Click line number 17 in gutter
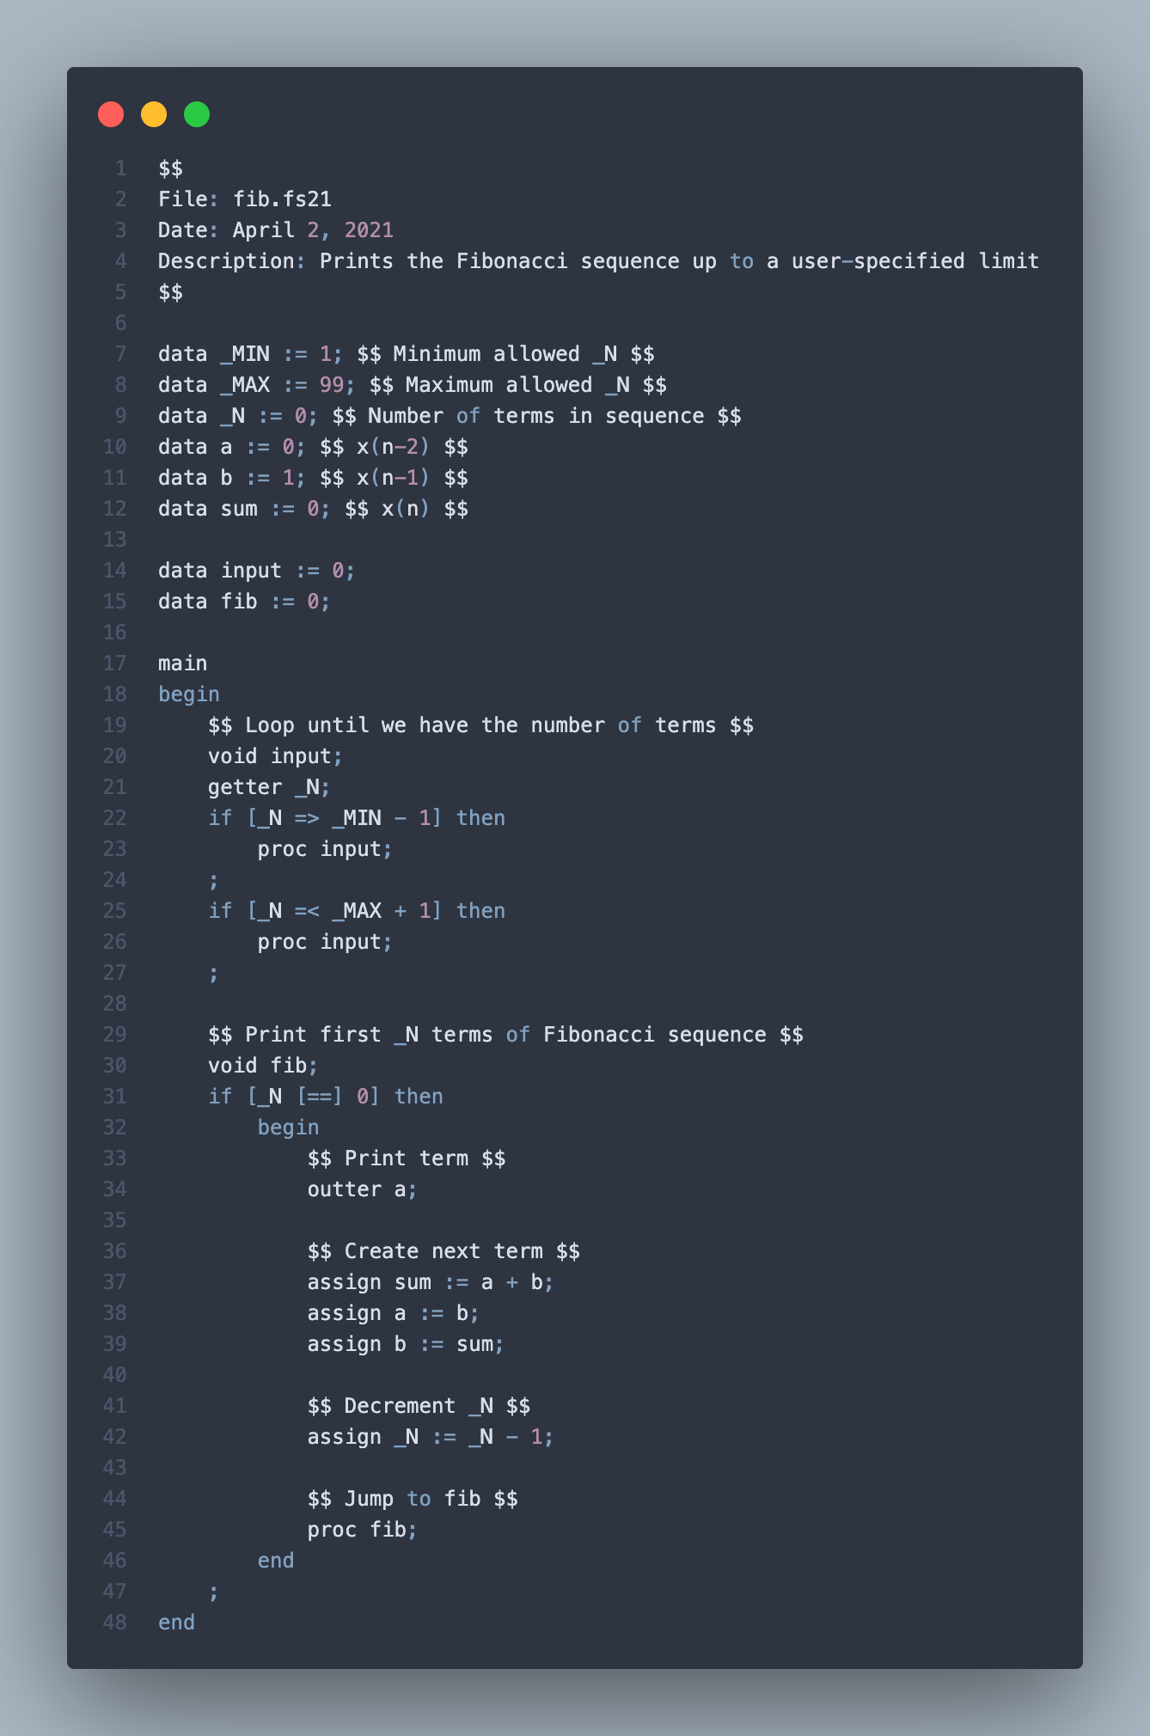 coord(115,663)
